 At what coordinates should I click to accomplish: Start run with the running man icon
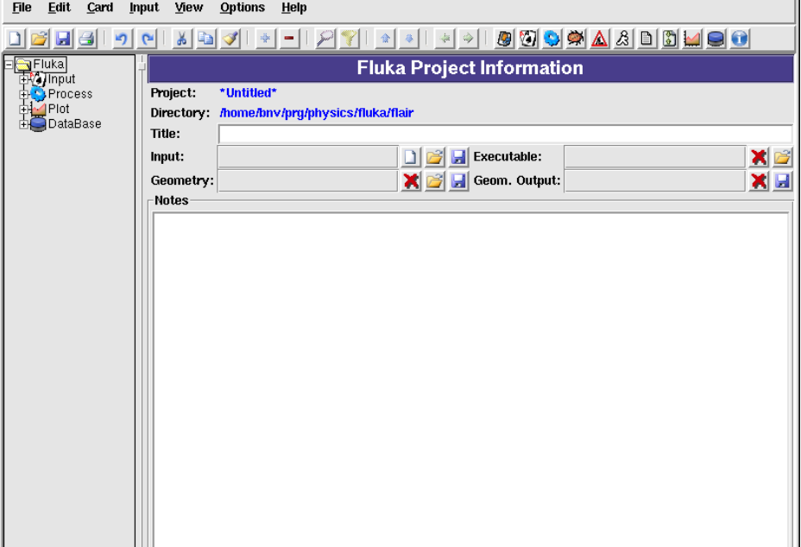click(622, 38)
